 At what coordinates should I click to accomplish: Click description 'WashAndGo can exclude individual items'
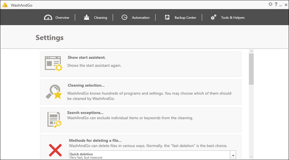point(130,118)
